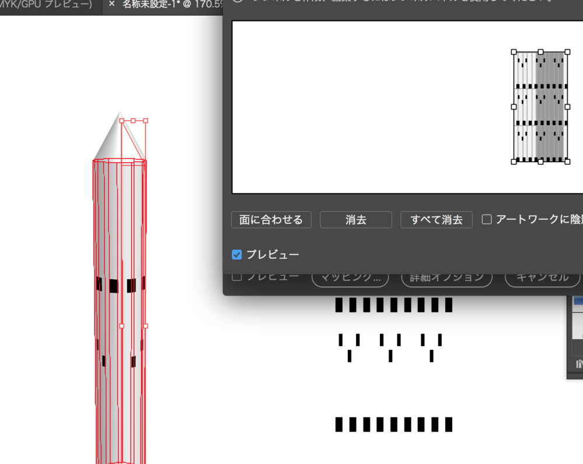The image size is (583, 464).
Task: Switch to the 名称未設定-1 document tab
Action: tap(169, 5)
